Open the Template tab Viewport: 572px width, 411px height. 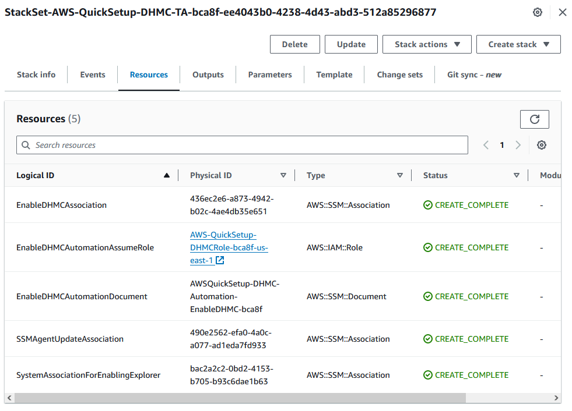coord(334,75)
